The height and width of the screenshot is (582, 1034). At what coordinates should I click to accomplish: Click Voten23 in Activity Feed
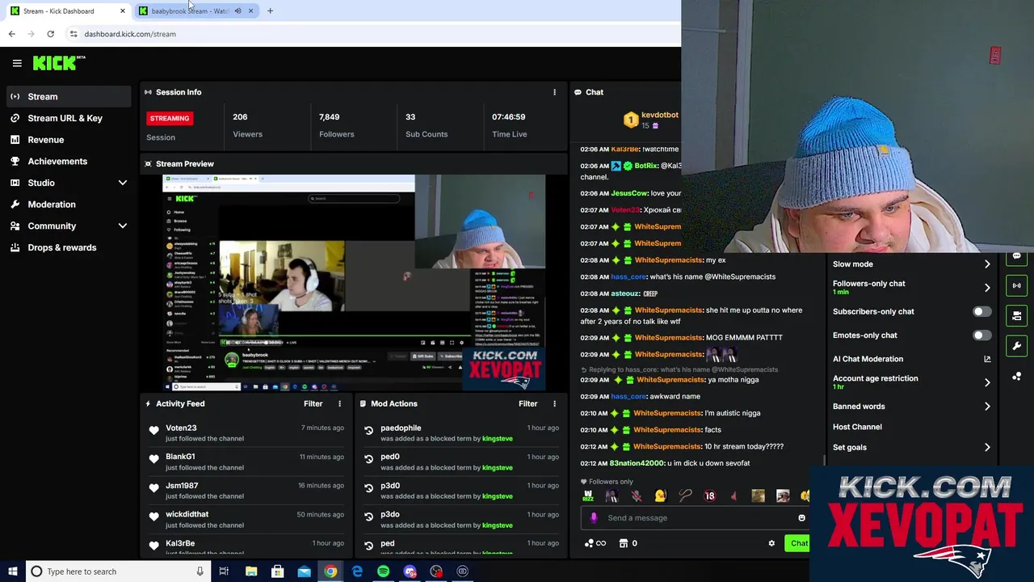181,428
